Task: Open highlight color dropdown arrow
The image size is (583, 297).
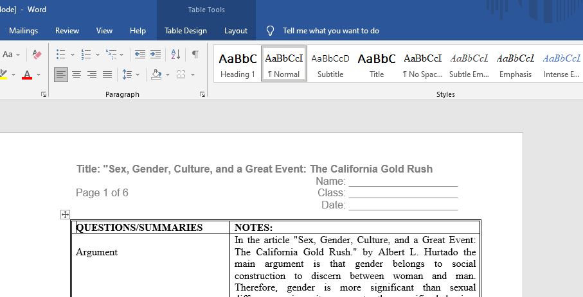Action: point(13,74)
